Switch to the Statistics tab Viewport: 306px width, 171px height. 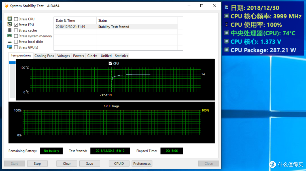(x=121, y=56)
